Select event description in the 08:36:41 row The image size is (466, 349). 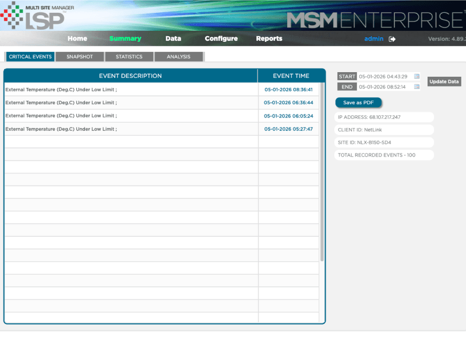pos(61,90)
